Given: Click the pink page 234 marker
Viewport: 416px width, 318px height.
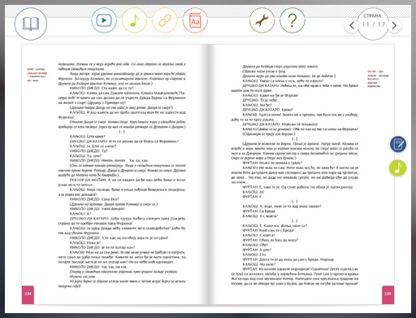Looking at the screenshot, I should [28, 294].
